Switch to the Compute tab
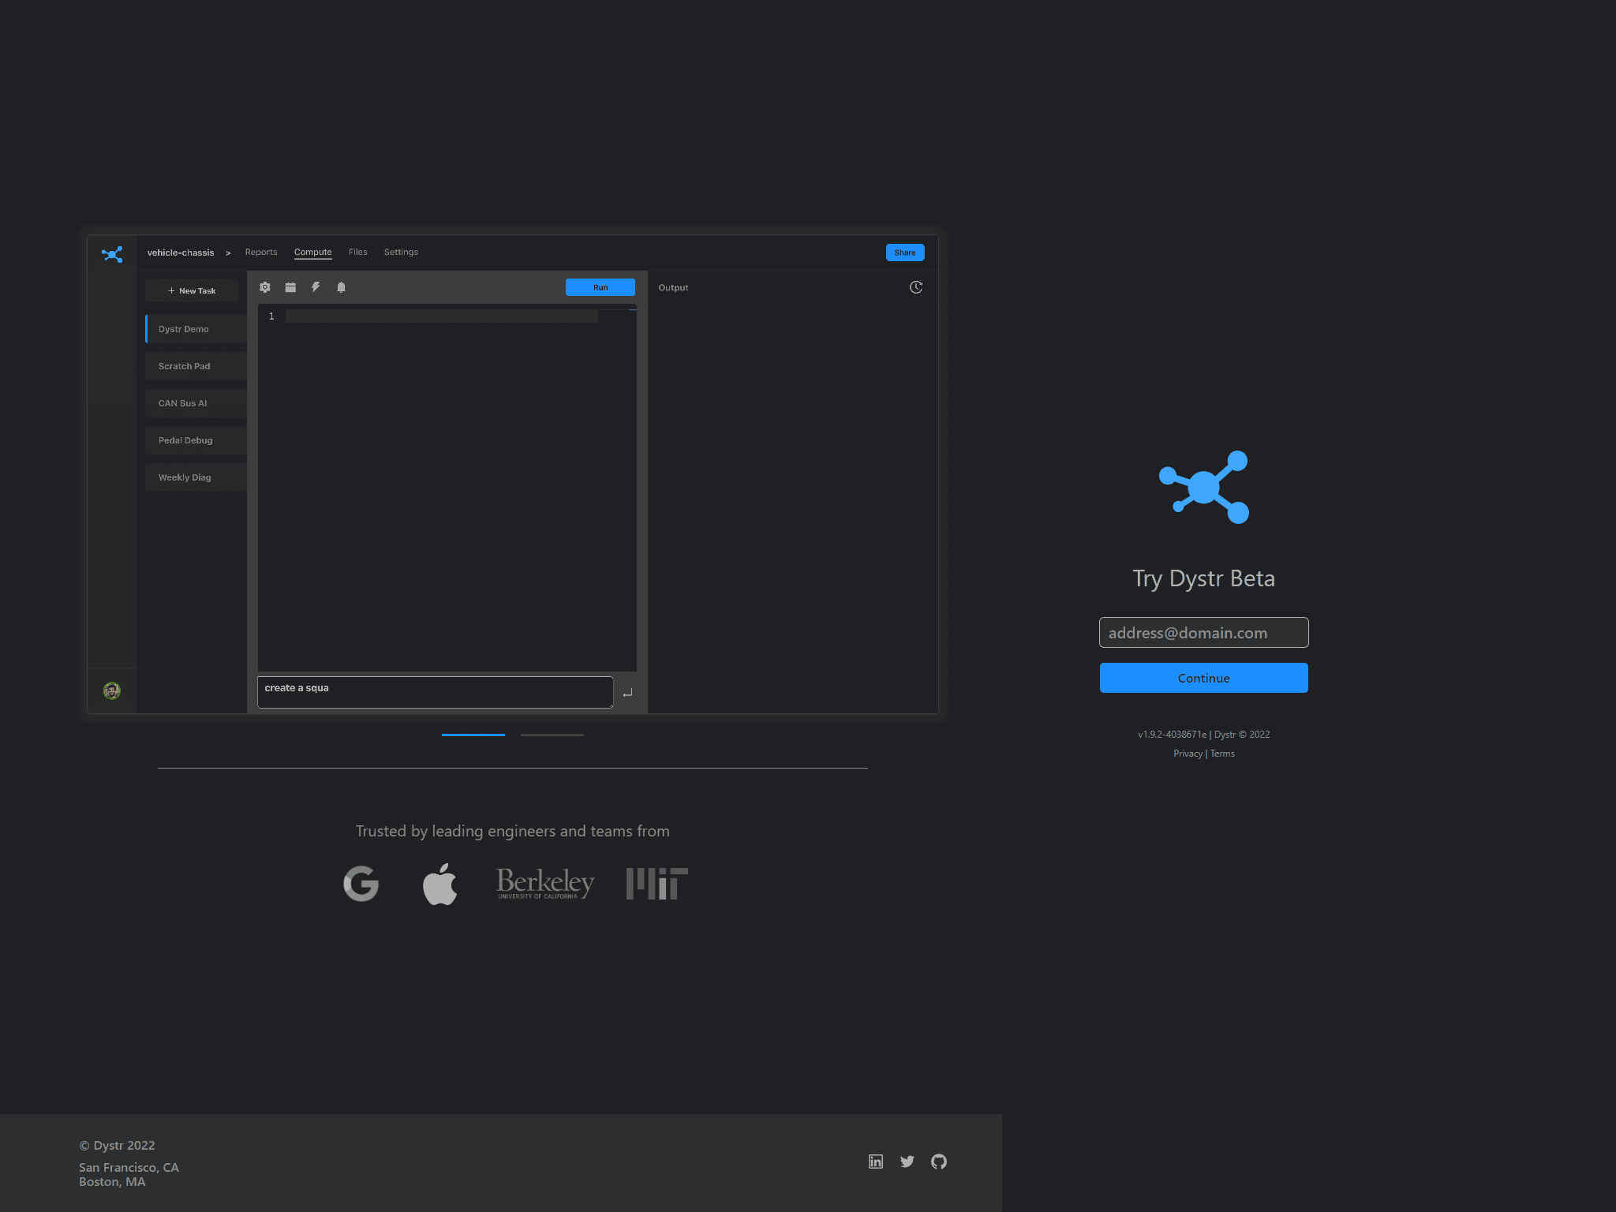This screenshot has height=1212, width=1616. coord(313,252)
